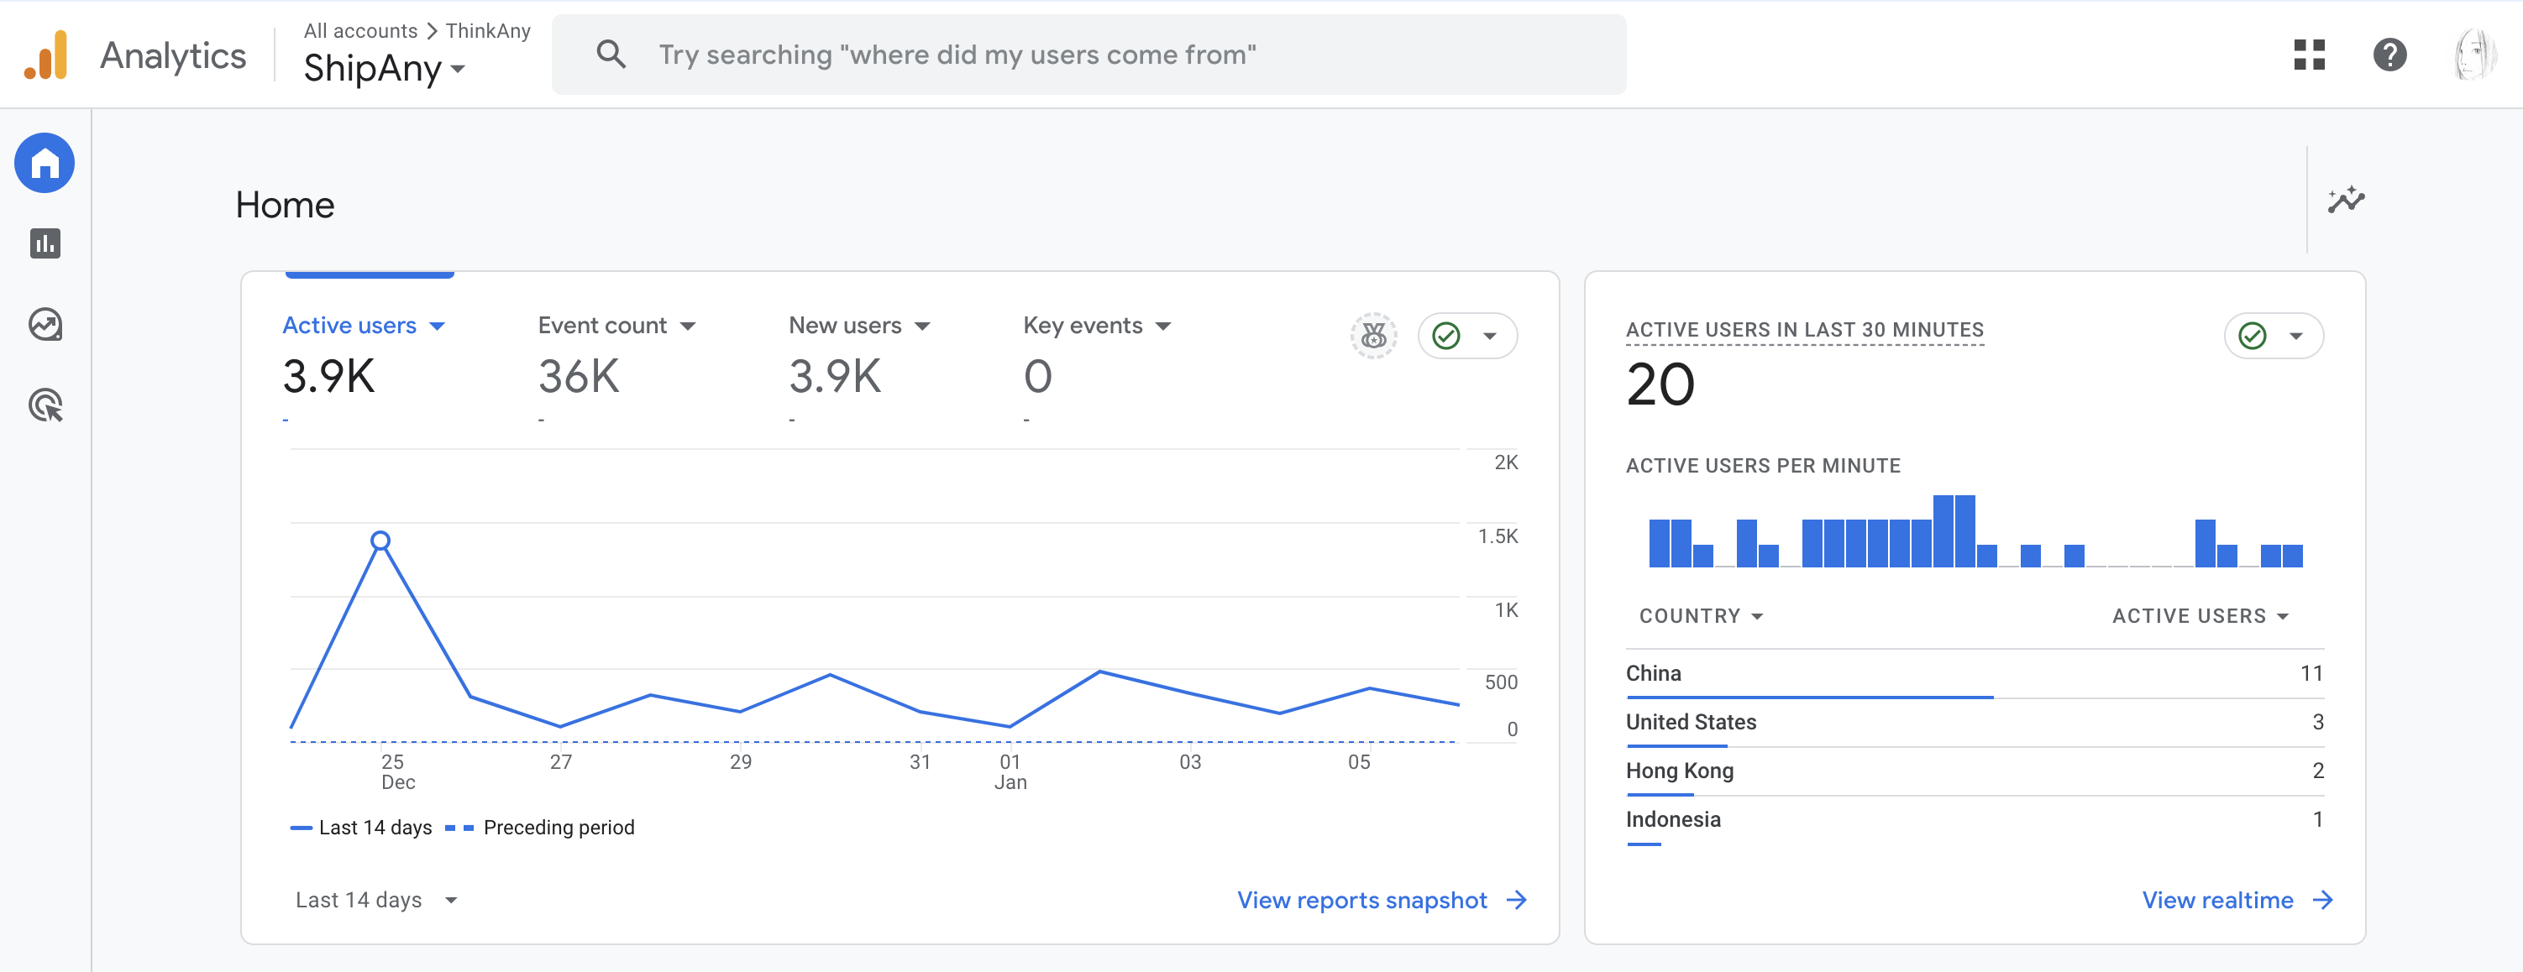Open the Help question mark icon
The image size is (2523, 972).
(x=2389, y=55)
